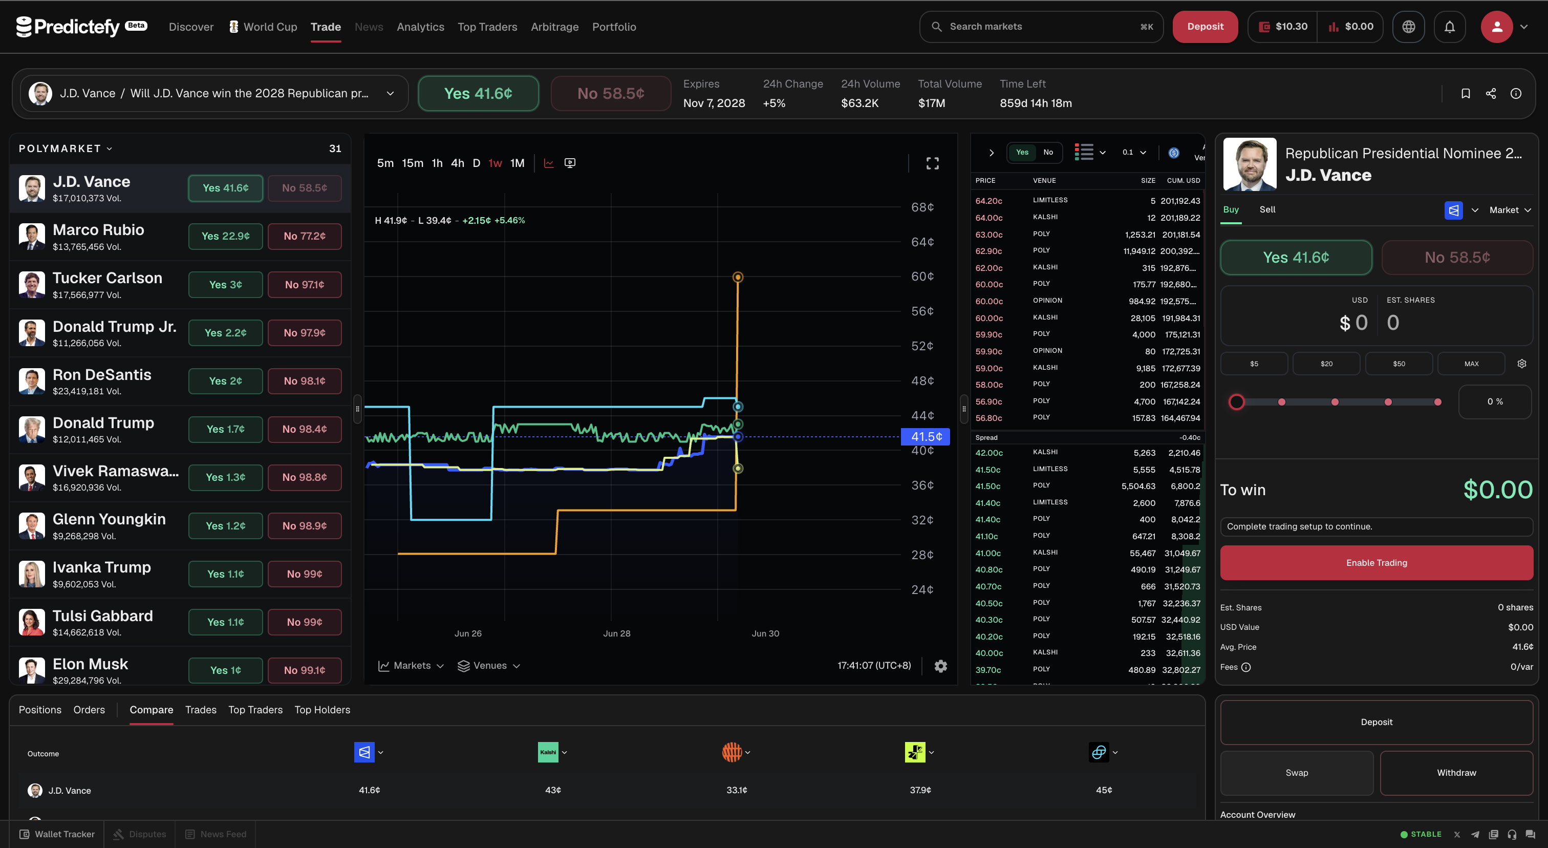This screenshot has height=848, width=1548.
Task: Go to Portfolio page
Action: (x=614, y=27)
